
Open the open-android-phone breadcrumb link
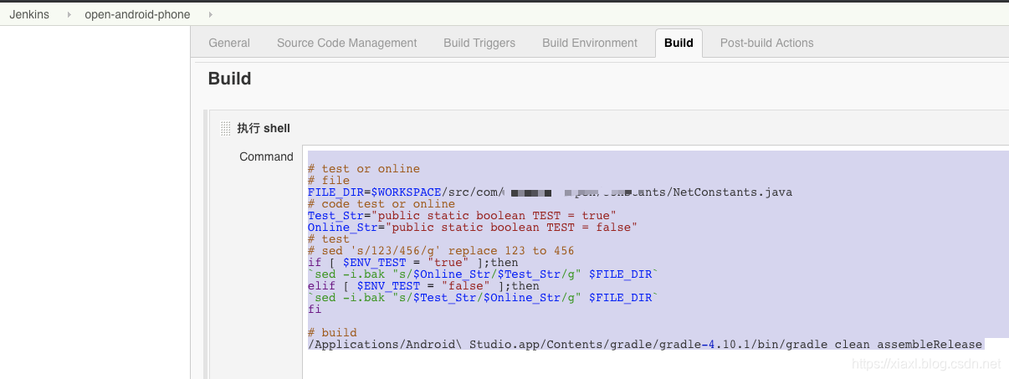coord(137,14)
